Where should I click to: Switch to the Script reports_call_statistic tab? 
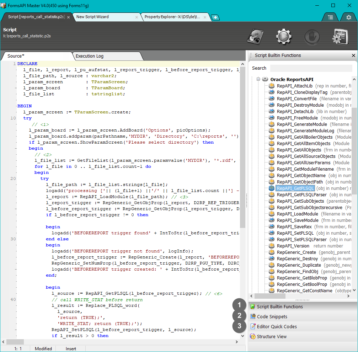pyautogui.click(x=37, y=17)
